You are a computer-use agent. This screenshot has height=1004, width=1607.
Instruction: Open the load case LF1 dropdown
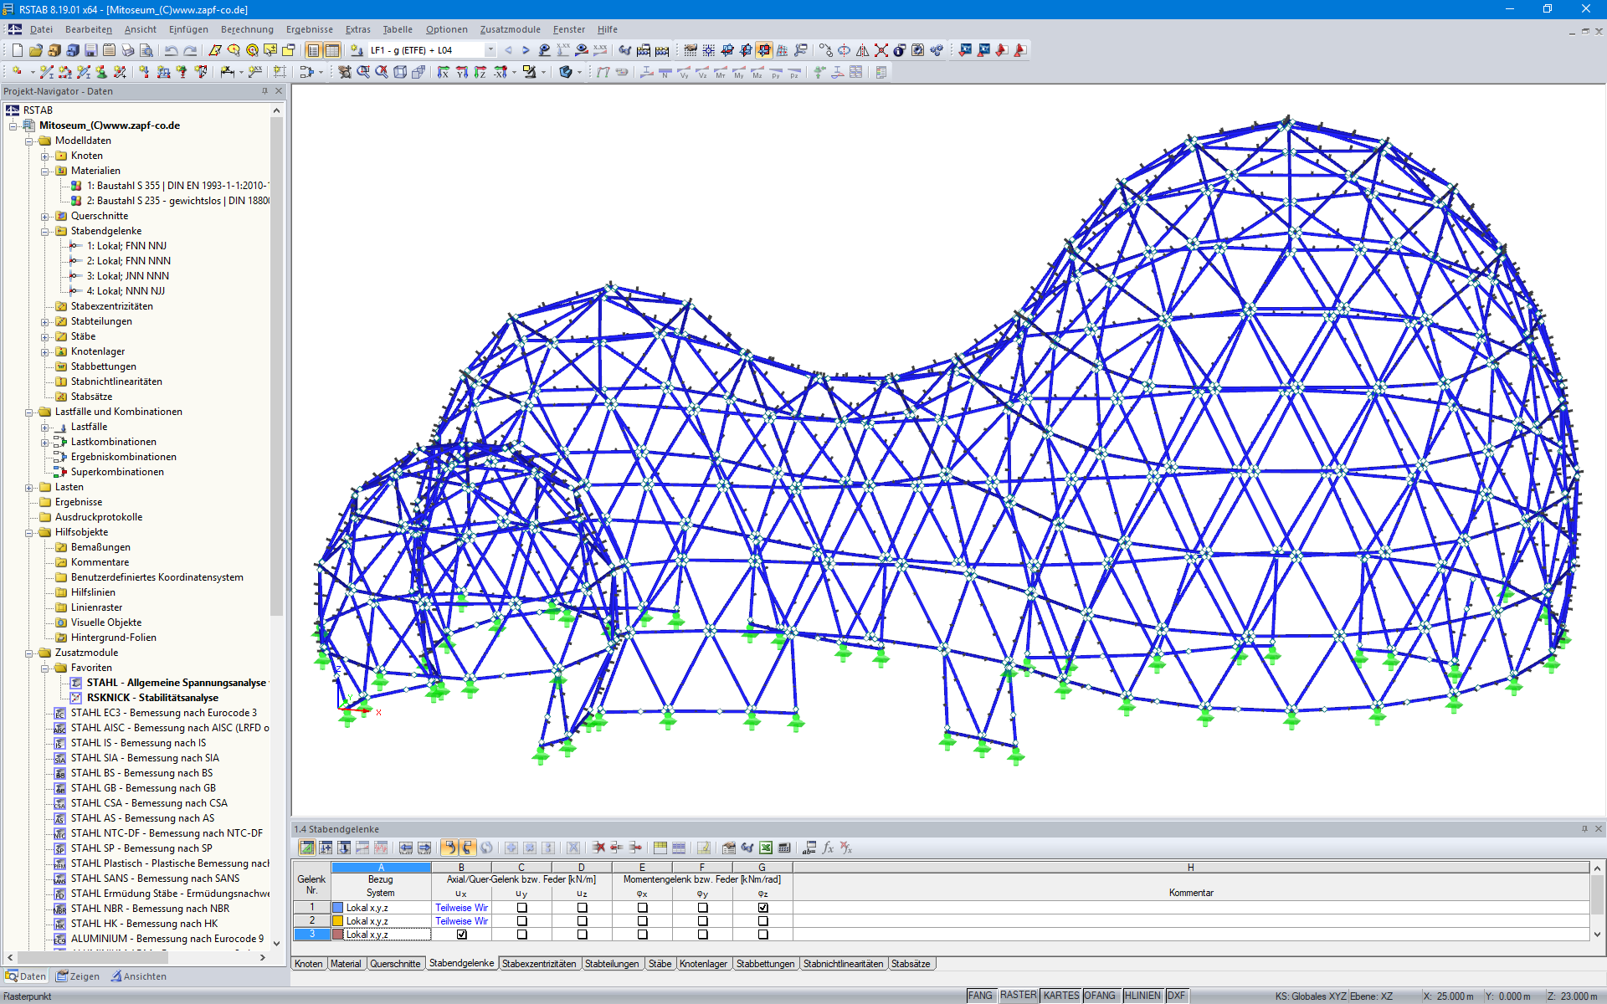click(490, 50)
